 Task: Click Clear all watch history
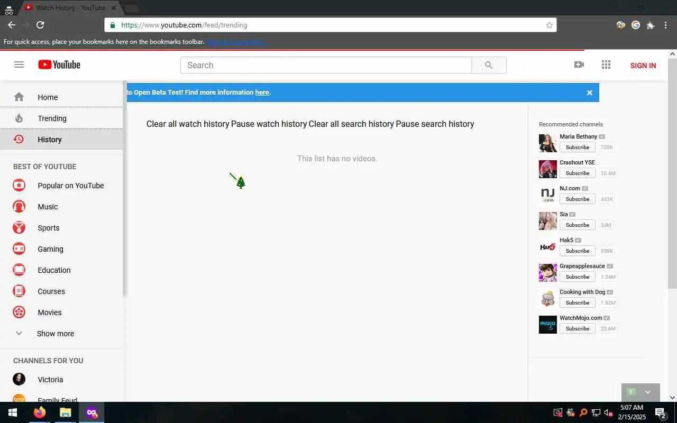[188, 124]
